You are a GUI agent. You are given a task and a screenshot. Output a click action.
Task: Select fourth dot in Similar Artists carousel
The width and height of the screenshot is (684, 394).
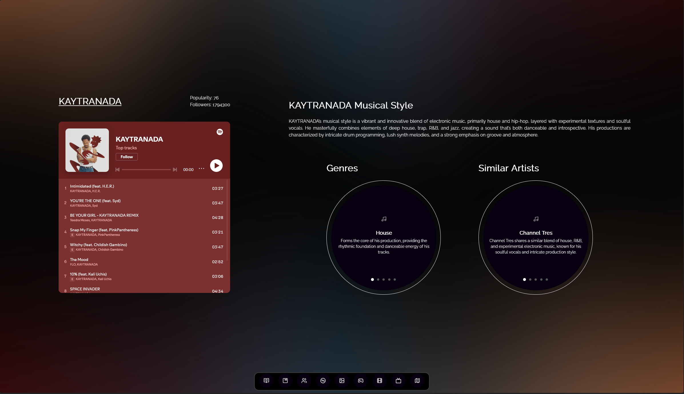[x=541, y=280]
